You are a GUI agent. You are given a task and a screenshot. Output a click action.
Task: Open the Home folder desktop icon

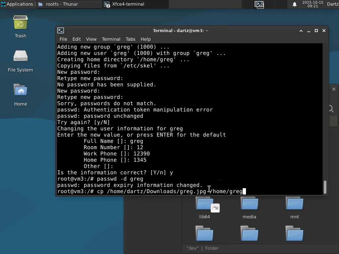pyautogui.click(x=21, y=95)
